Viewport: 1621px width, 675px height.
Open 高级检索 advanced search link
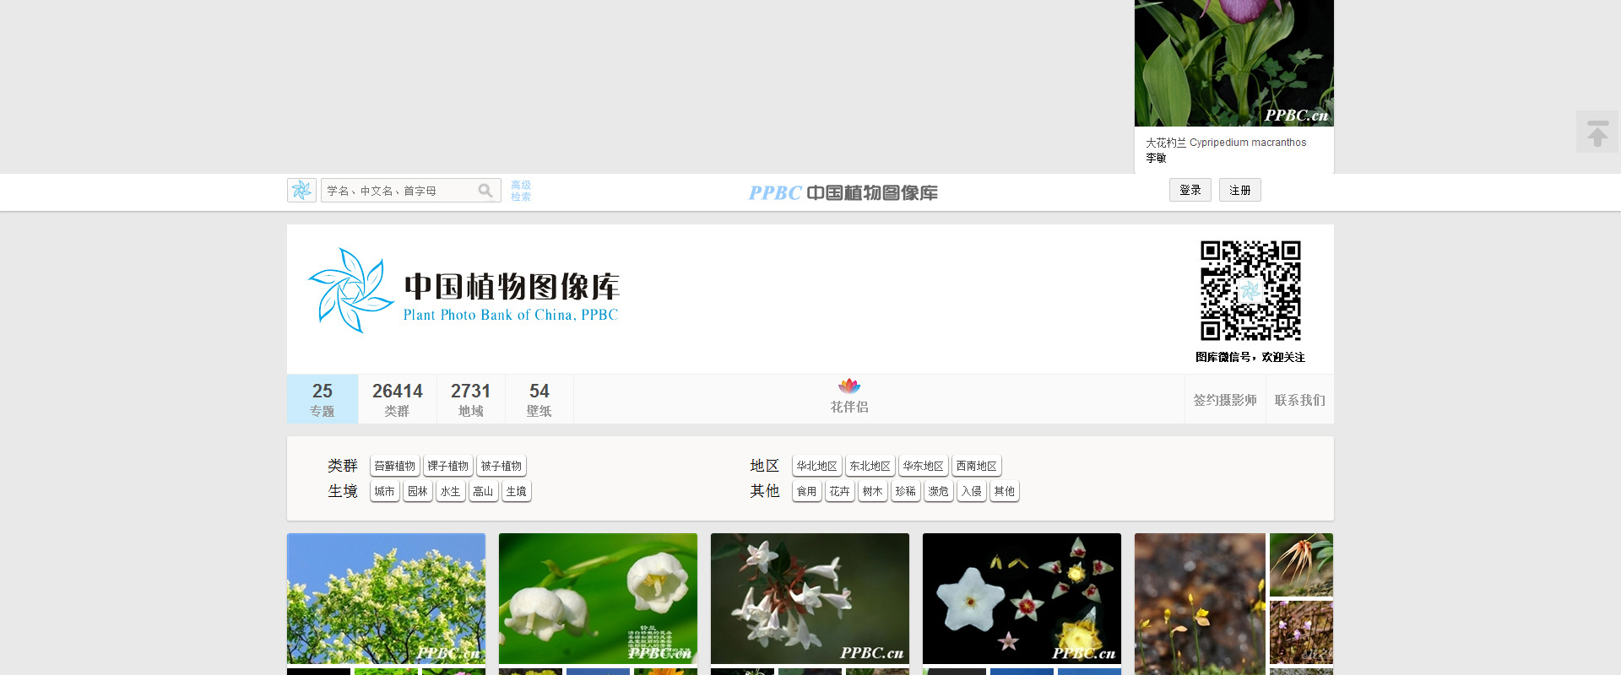click(521, 191)
